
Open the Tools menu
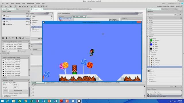24,3
